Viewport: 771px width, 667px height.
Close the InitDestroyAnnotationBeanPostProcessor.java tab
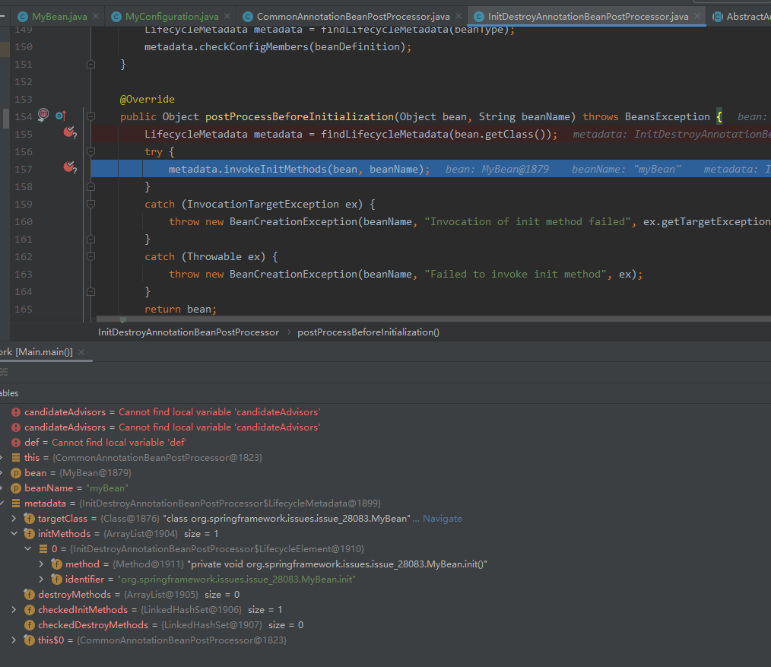[x=697, y=17]
